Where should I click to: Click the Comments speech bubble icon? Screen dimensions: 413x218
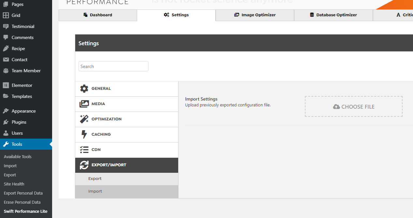pos(6,37)
